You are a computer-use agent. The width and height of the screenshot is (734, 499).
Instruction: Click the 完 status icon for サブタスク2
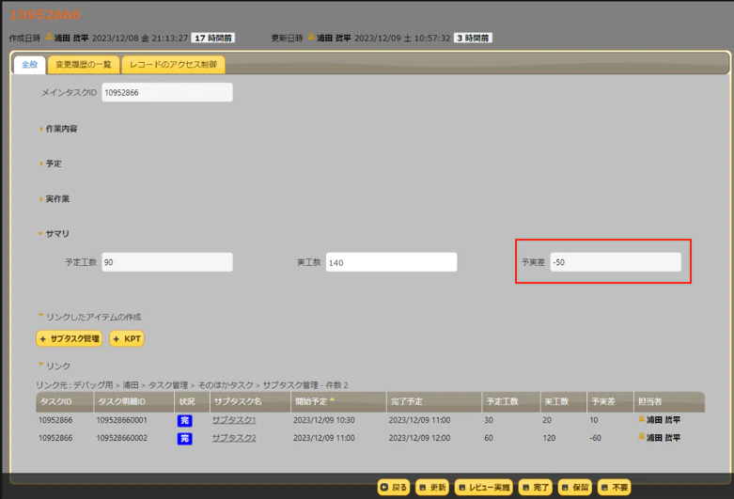coord(185,438)
